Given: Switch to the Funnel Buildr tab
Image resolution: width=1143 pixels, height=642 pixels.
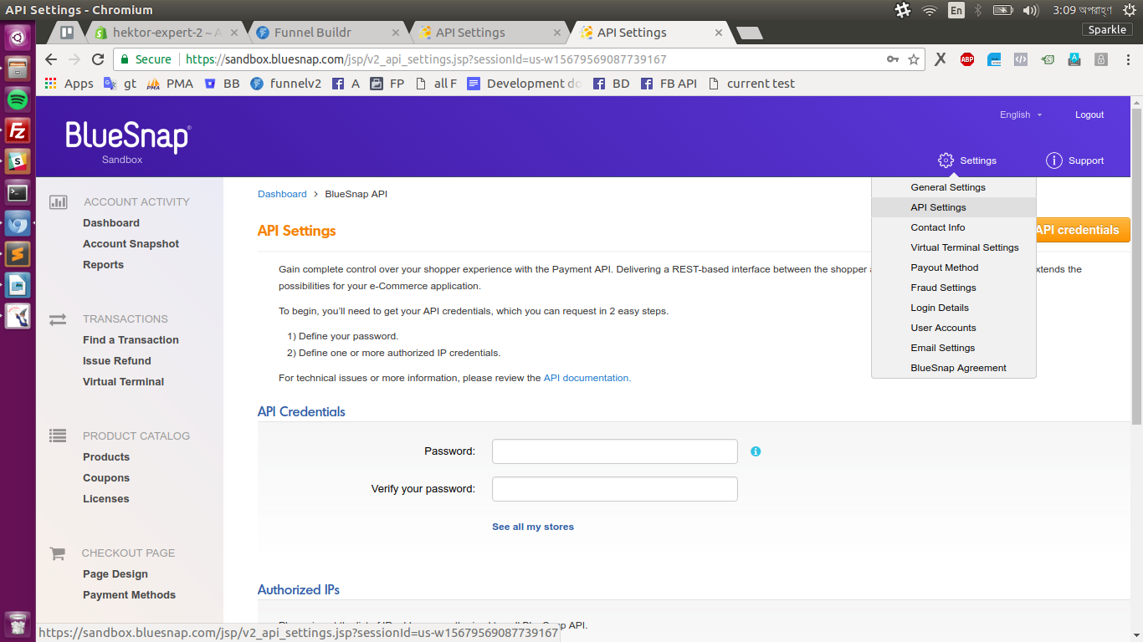Looking at the screenshot, I should [327, 33].
